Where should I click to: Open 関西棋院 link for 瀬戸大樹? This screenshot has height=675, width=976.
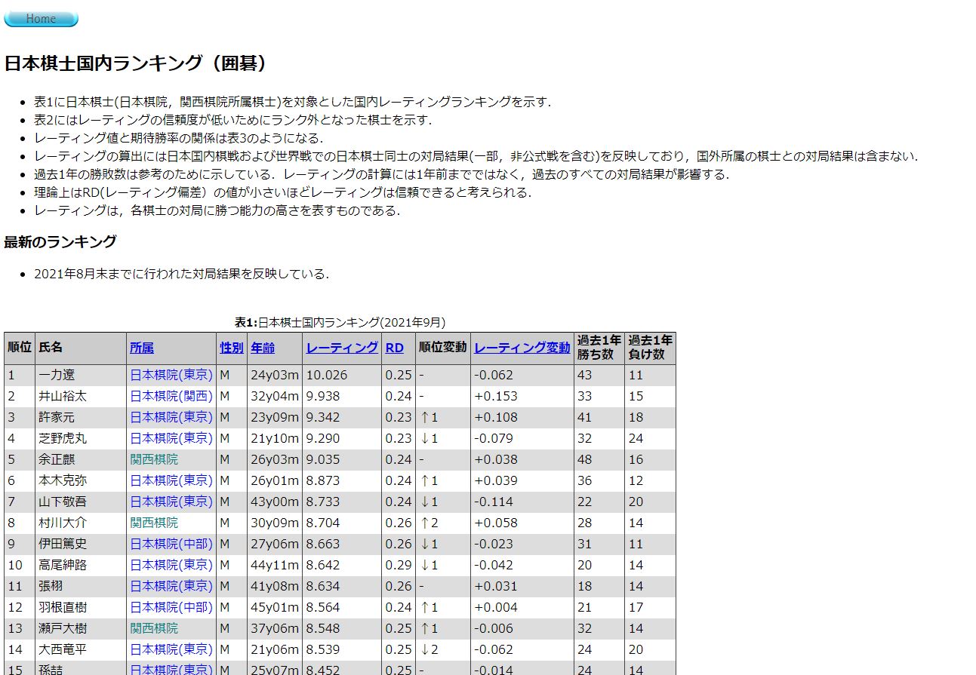coord(154,628)
